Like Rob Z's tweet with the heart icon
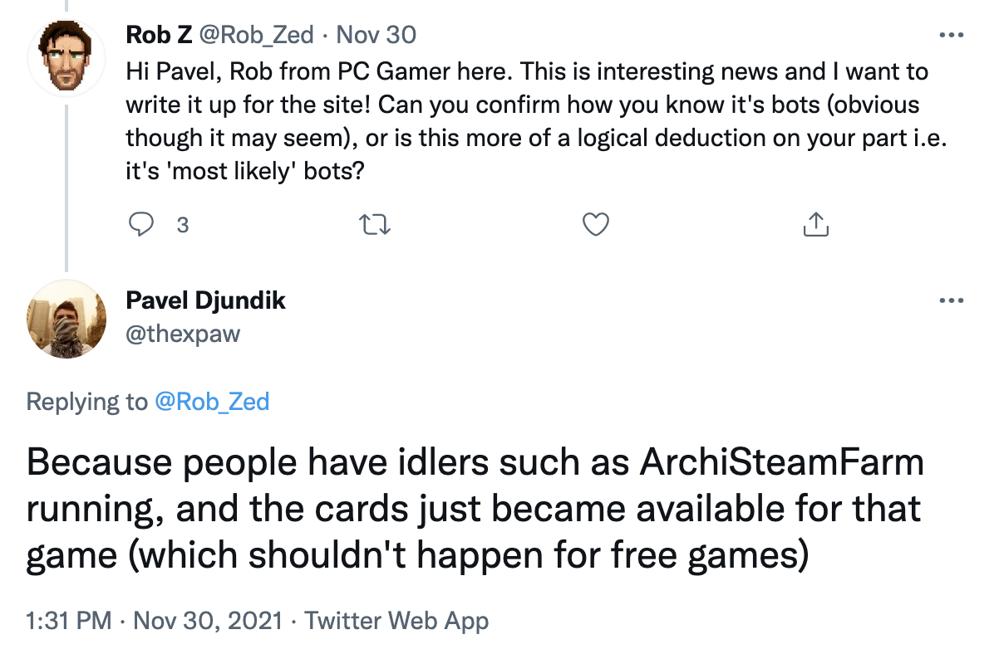994x654 pixels. point(595,224)
